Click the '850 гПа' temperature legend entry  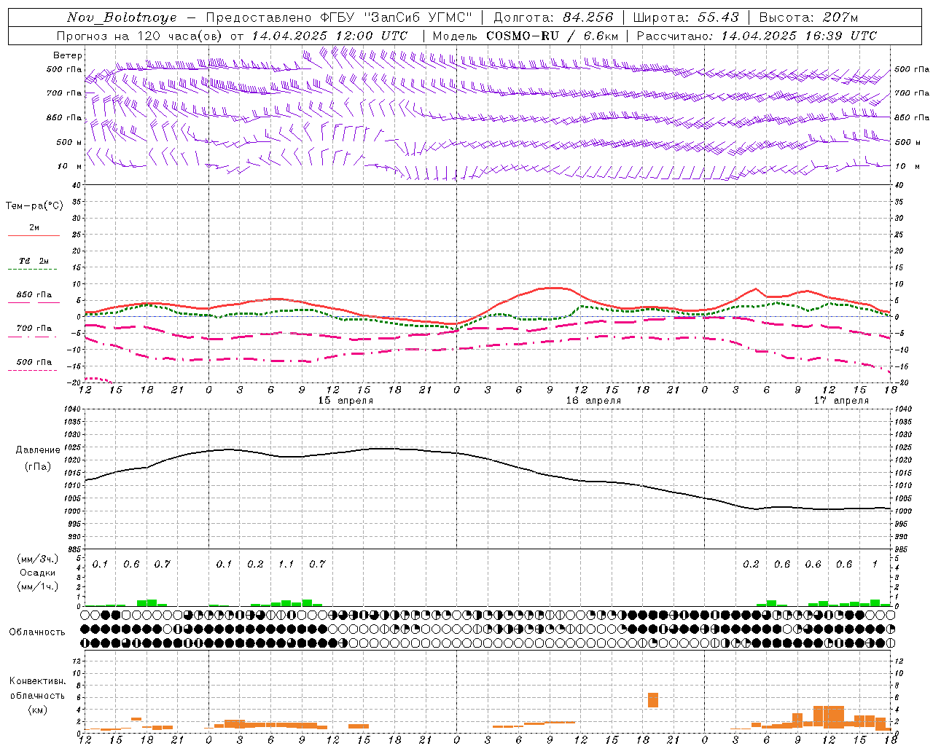34,295
